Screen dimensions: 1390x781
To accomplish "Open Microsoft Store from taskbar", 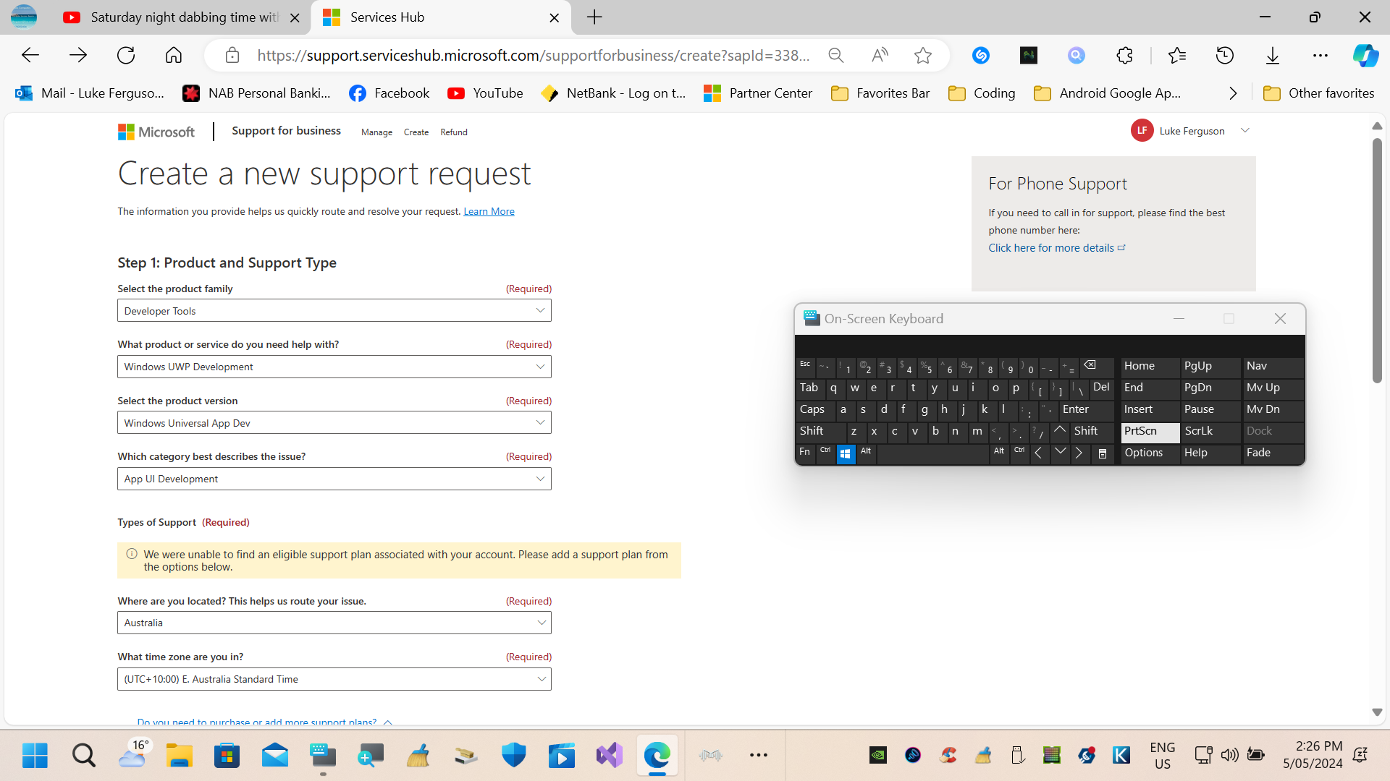I will click(227, 756).
